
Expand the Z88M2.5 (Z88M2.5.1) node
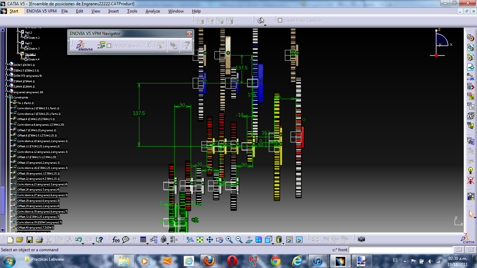click(x=7, y=70)
